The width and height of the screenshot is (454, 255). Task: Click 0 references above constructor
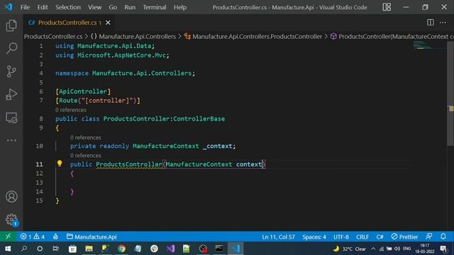click(85, 156)
